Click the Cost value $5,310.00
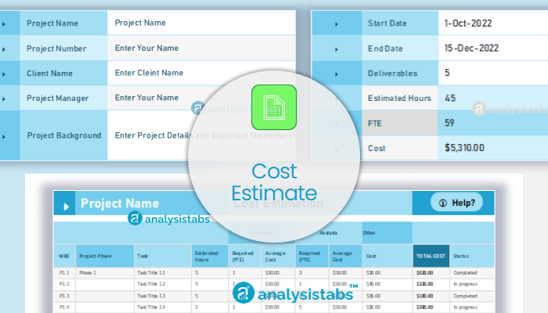This screenshot has width=548, height=313. pos(464,147)
